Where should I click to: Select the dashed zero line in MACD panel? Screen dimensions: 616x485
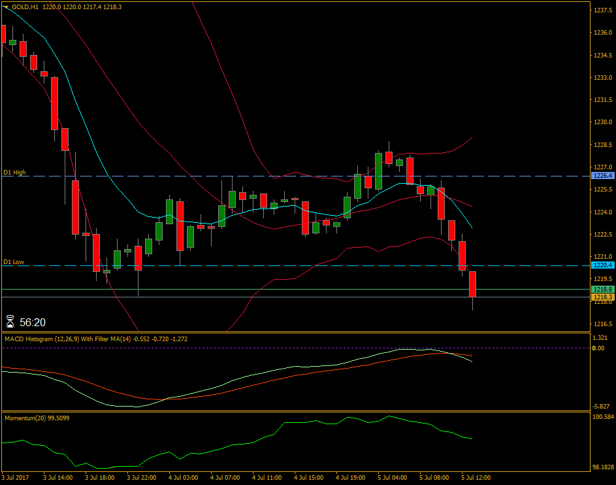(x=294, y=350)
